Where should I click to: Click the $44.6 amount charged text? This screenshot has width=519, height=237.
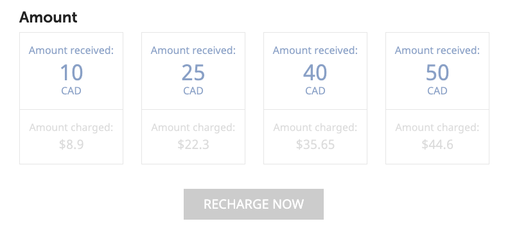[437, 145]
